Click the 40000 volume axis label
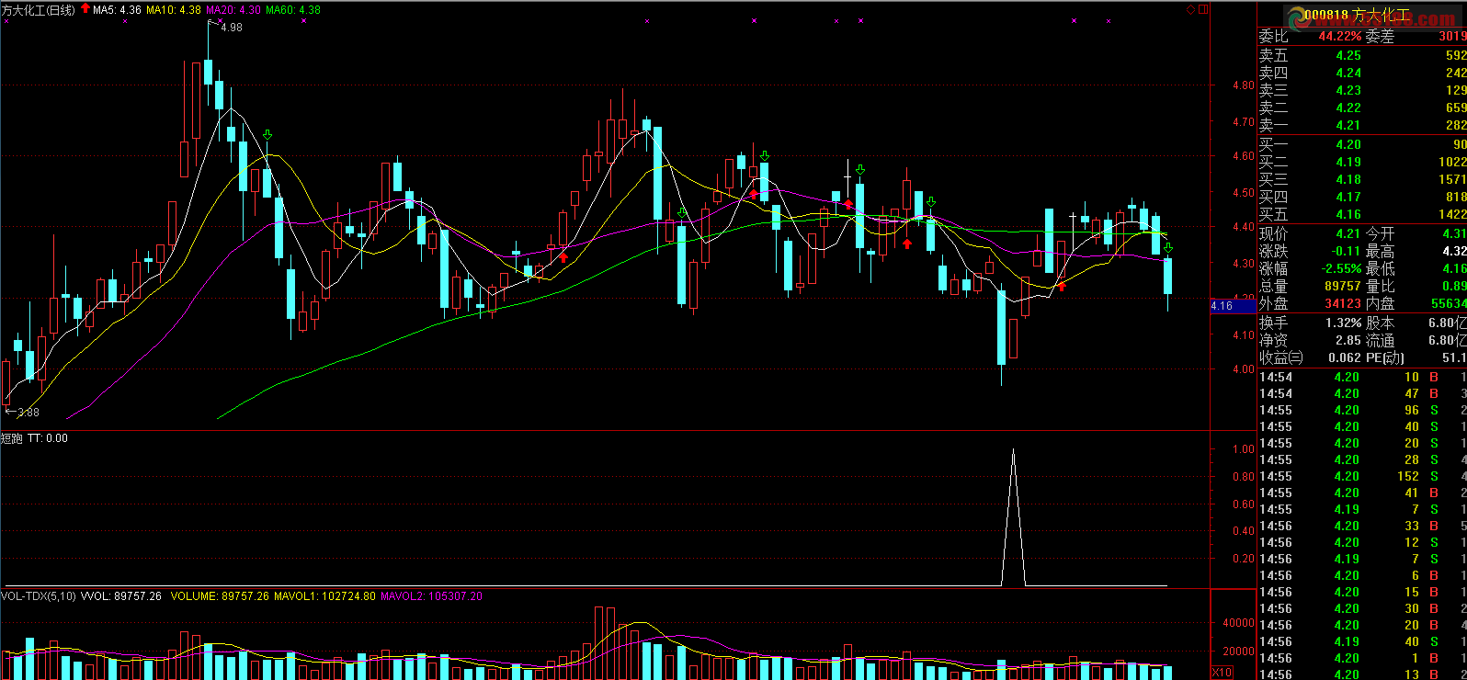The image size is (1467, 680). [1239, 622]
